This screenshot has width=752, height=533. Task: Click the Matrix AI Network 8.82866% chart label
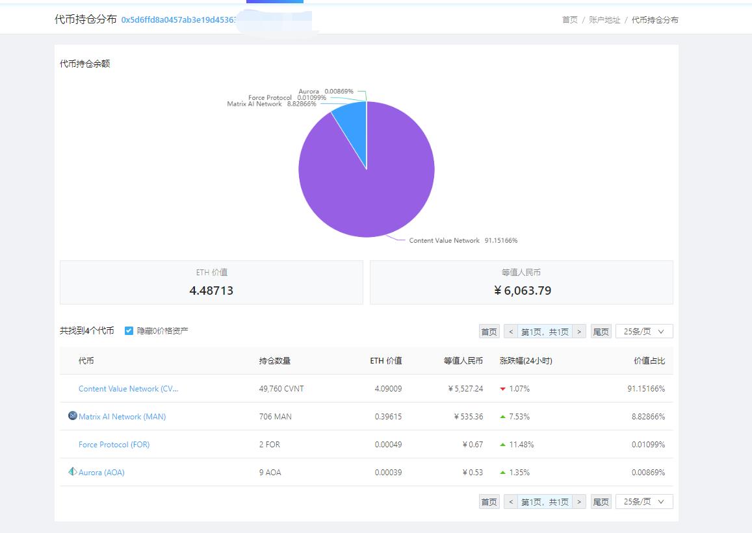tap(272, 104)
